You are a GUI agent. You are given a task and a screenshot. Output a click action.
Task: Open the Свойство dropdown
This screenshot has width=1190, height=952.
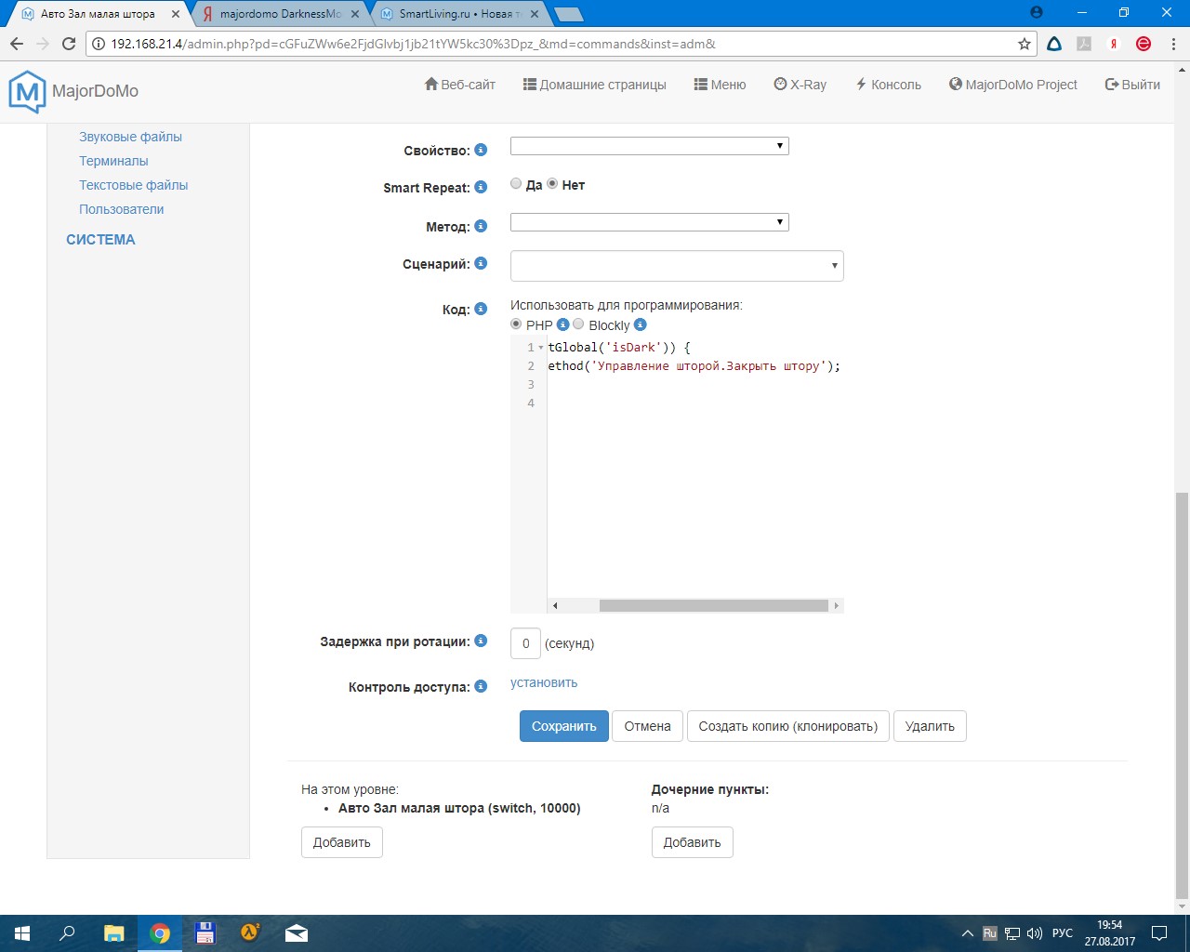tap(650, 146)
